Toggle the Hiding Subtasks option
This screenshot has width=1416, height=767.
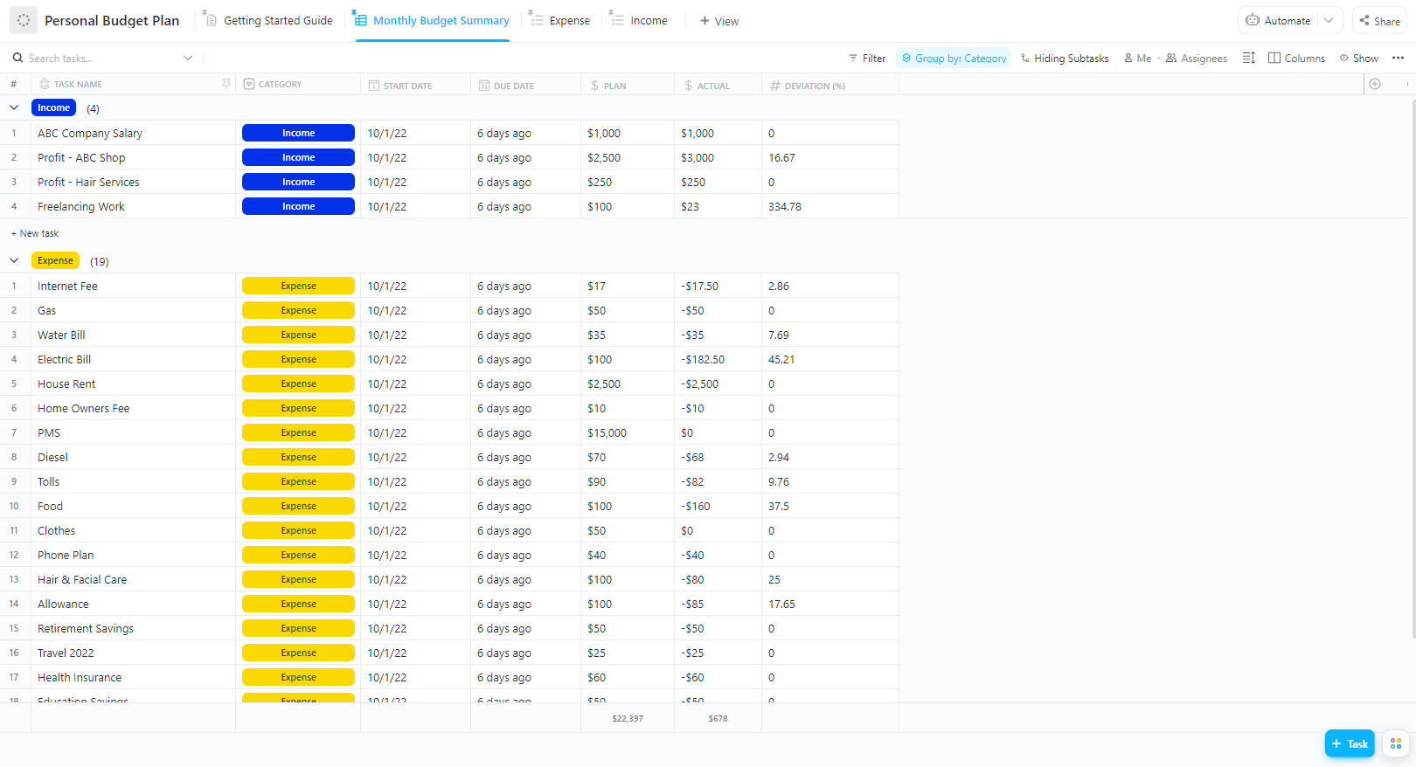pyautogui.click(x=1064, y=58)
